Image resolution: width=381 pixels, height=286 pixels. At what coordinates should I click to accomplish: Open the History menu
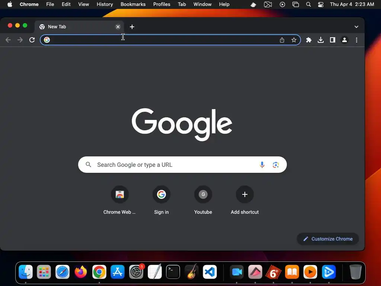point(105,4)
